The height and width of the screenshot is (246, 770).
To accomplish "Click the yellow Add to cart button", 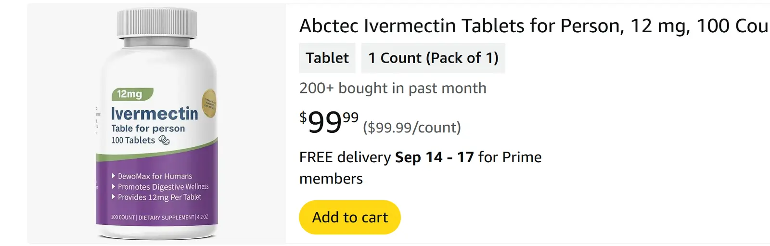I will point(350,217).
